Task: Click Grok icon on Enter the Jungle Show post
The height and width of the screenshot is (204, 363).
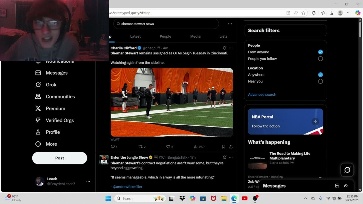Action: (x=224, y=157)
